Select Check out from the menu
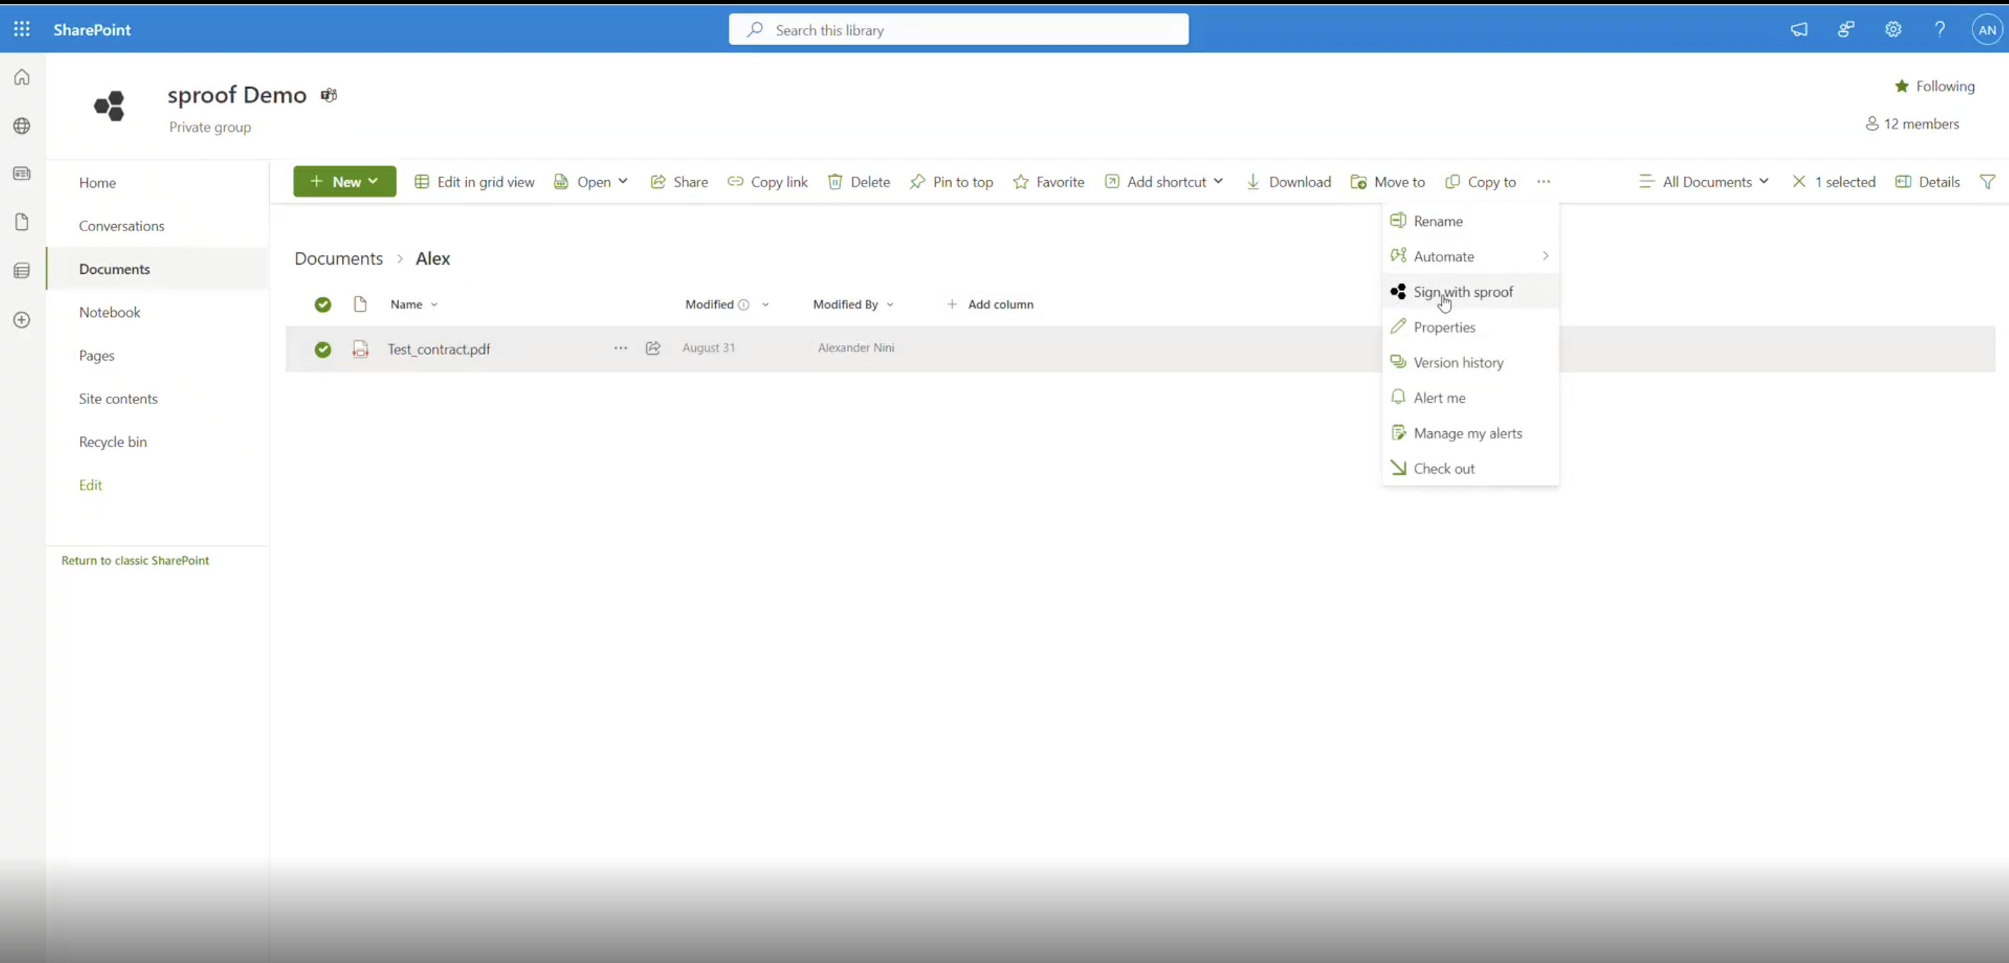Viewport: 2009px width, 963px height. coord(1470,469)
